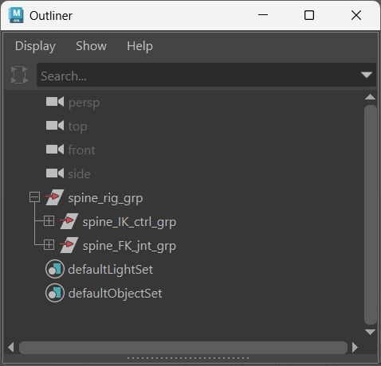The image size is (381, 366).
Task: Select the spine_IK_ctrl_grp item
Action: [129, 222]
